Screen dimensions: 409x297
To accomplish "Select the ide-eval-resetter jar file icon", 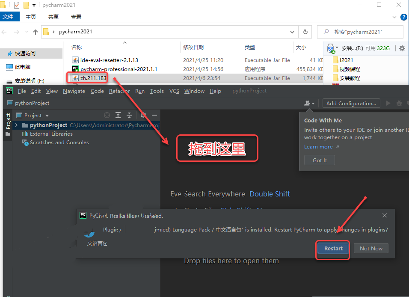I will pos(75,60).
